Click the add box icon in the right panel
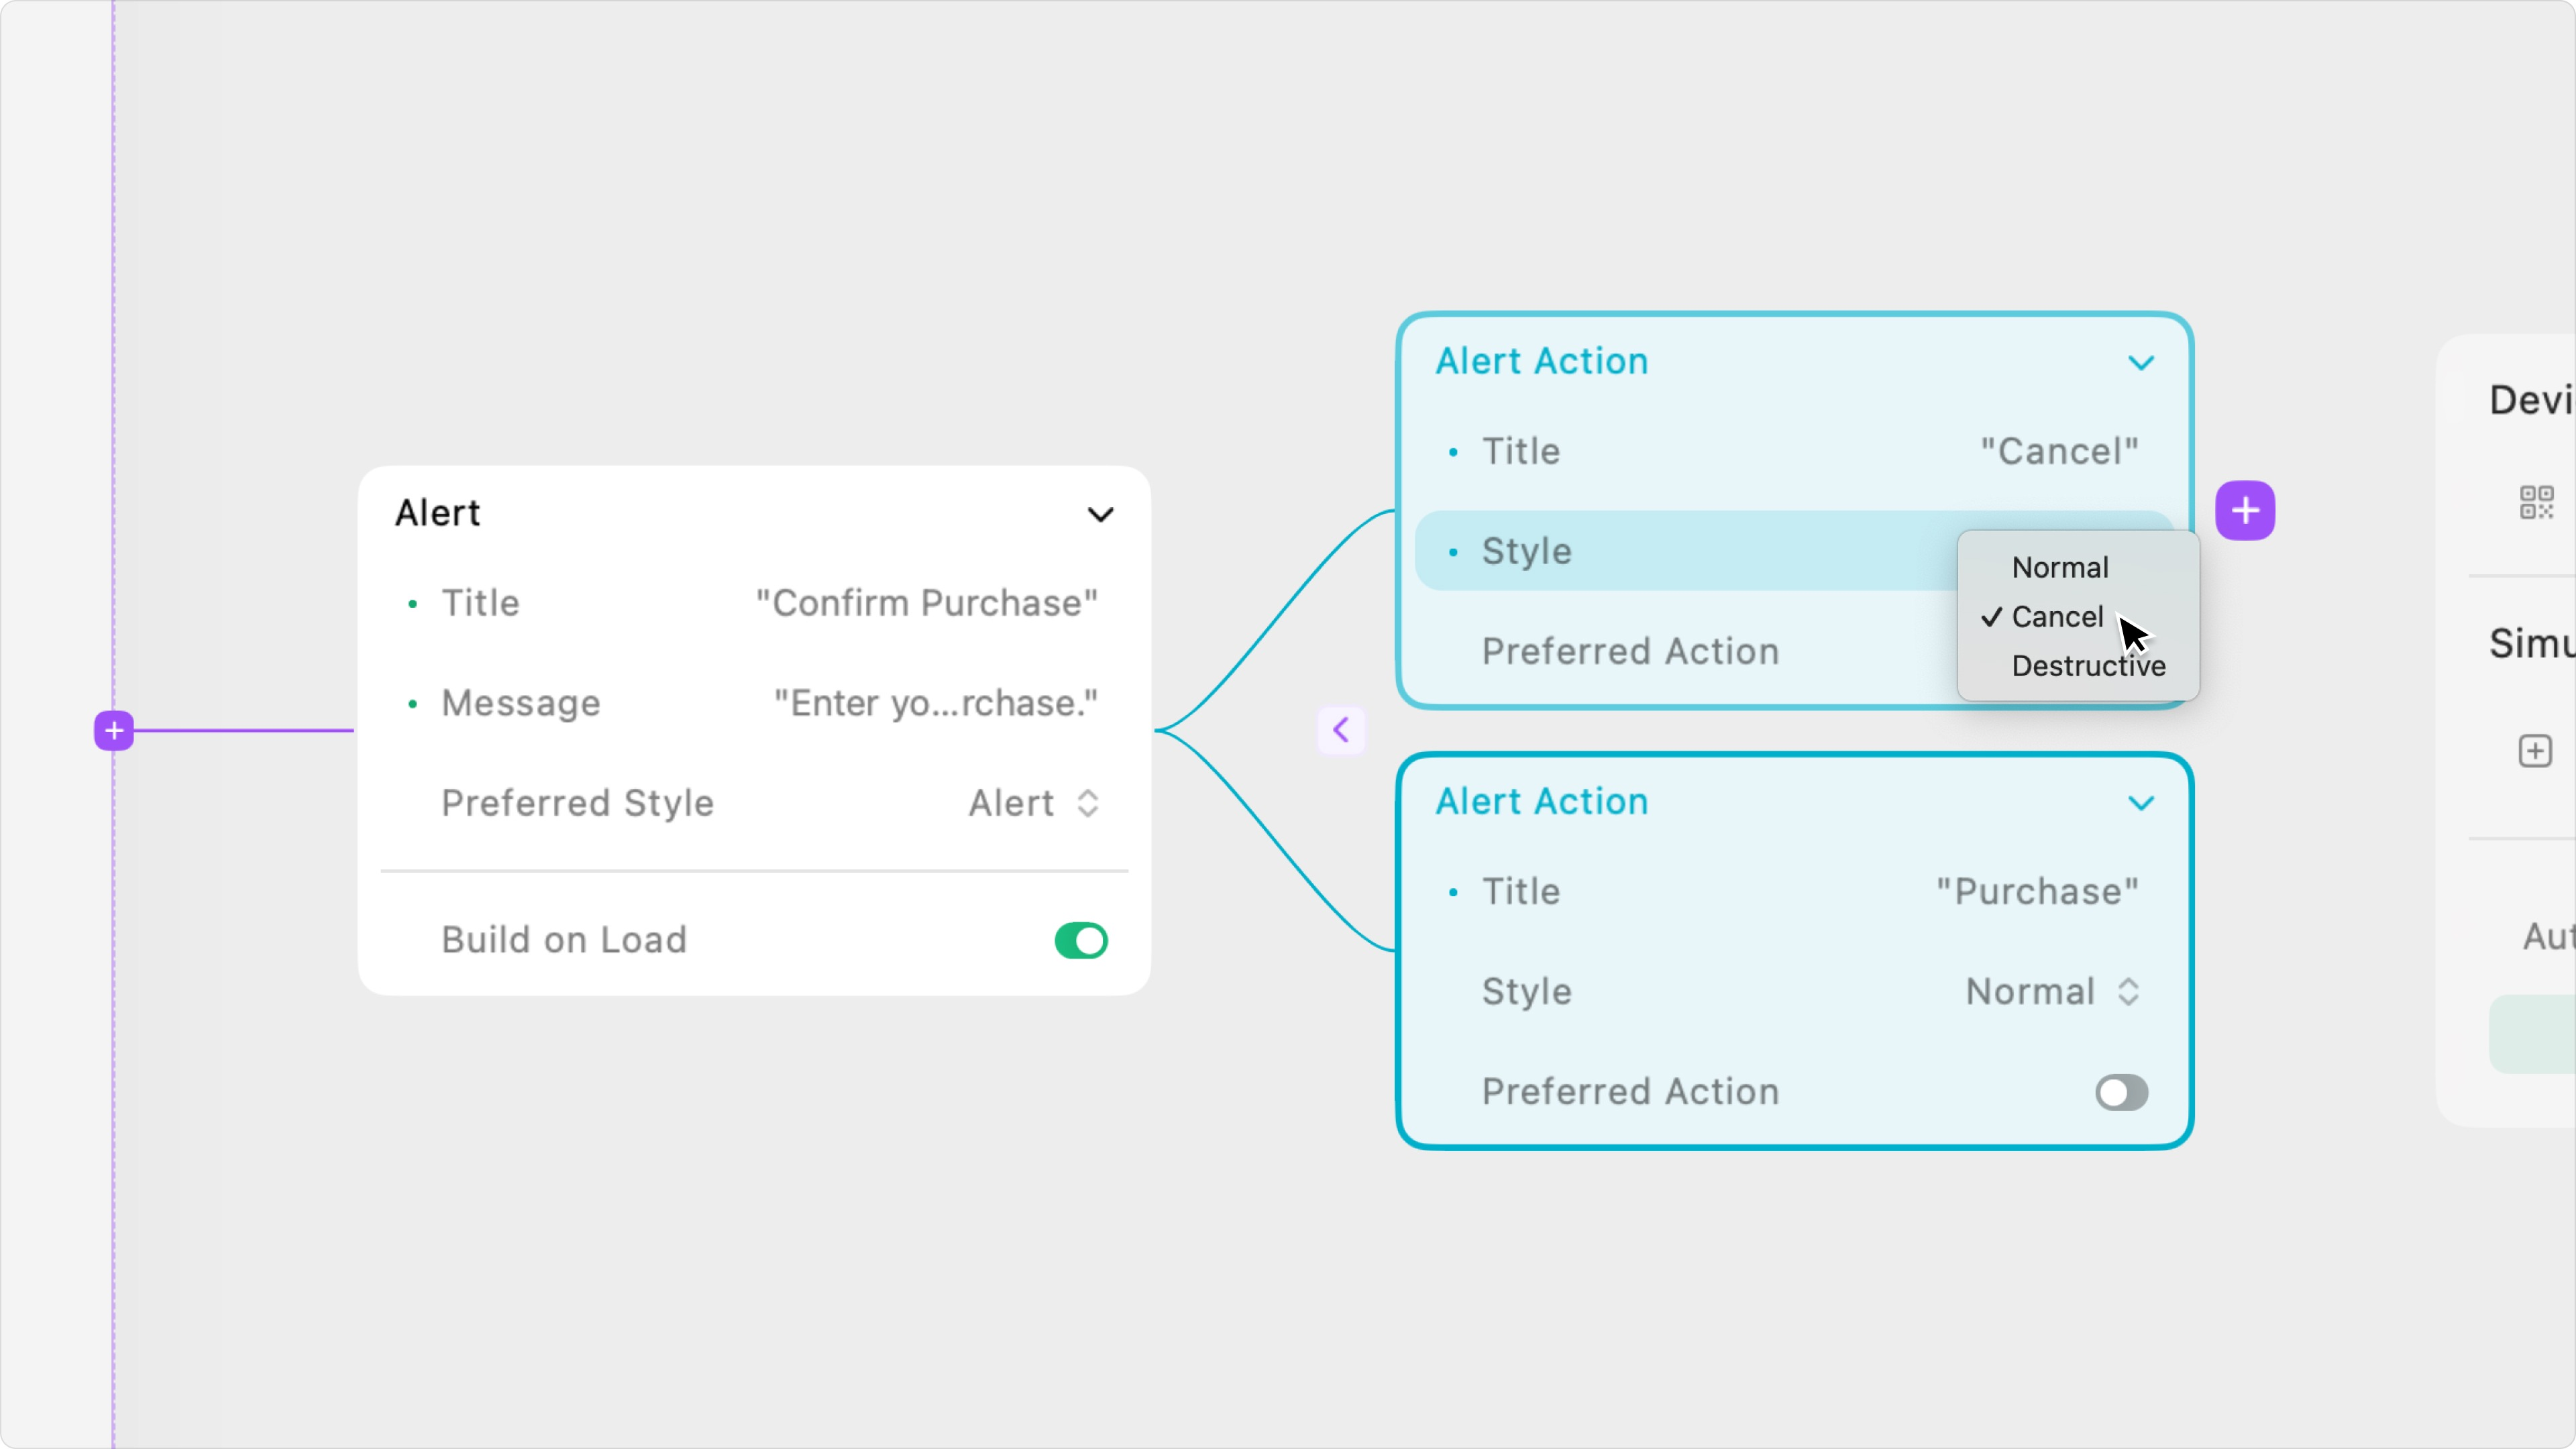Viewport: 2576px width, 1449px height. [x=2534, y=751]
